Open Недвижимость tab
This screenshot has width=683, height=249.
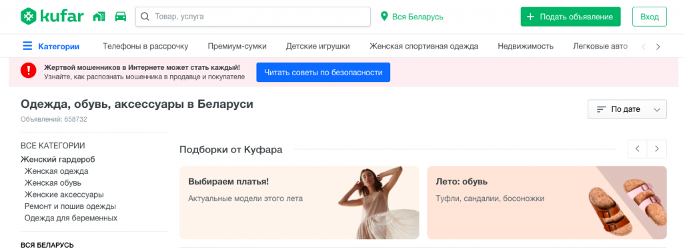click(526, 46)
